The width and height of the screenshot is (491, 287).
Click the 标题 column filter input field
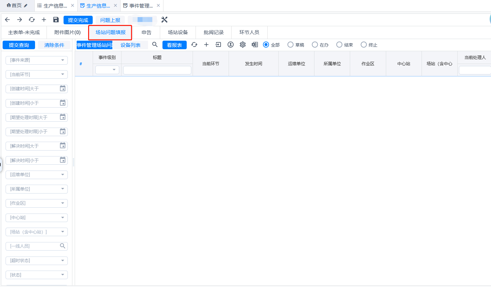157,70
